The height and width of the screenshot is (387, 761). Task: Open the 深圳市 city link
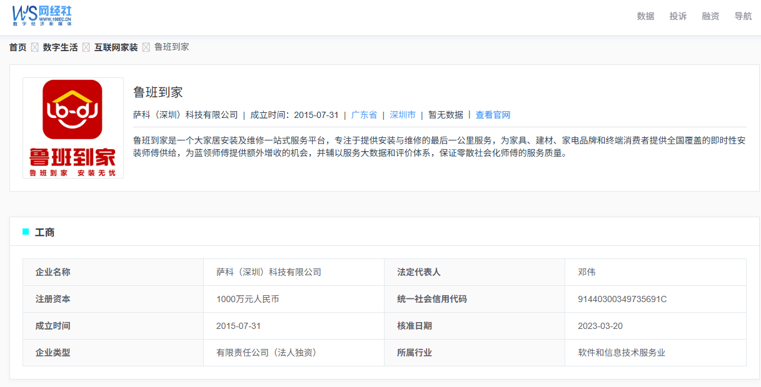click(403, 115)
